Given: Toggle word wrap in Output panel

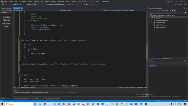Looking at the screenshot, I should (x=74, y=92).
